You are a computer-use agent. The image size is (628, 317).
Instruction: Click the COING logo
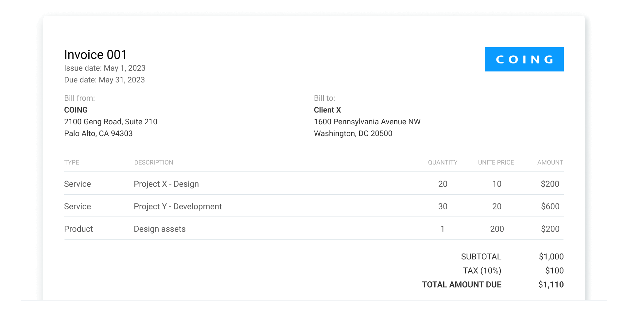coord(524,59)
